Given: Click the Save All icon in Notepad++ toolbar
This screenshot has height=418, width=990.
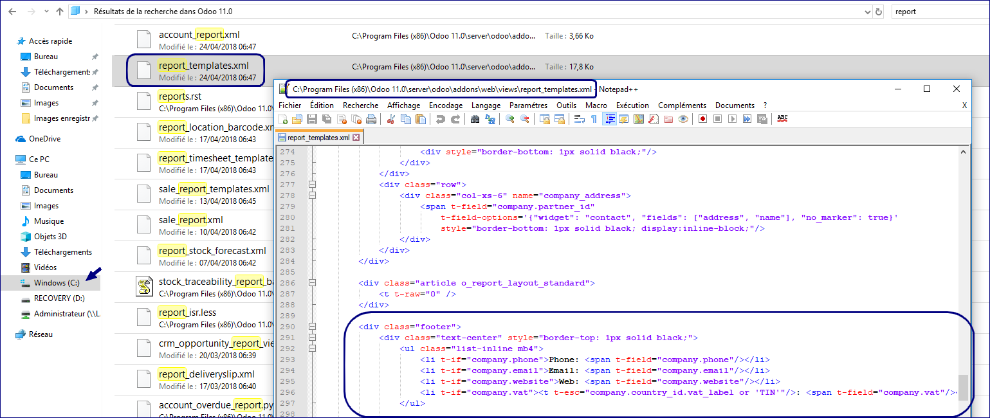Looking at the screenshot, I should tap(327, 119).
